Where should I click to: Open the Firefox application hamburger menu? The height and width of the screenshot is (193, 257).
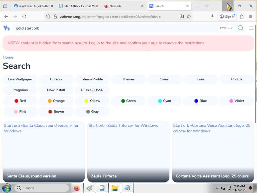250,16
